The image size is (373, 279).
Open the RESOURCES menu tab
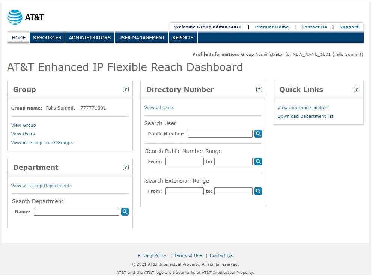[47, 38]
